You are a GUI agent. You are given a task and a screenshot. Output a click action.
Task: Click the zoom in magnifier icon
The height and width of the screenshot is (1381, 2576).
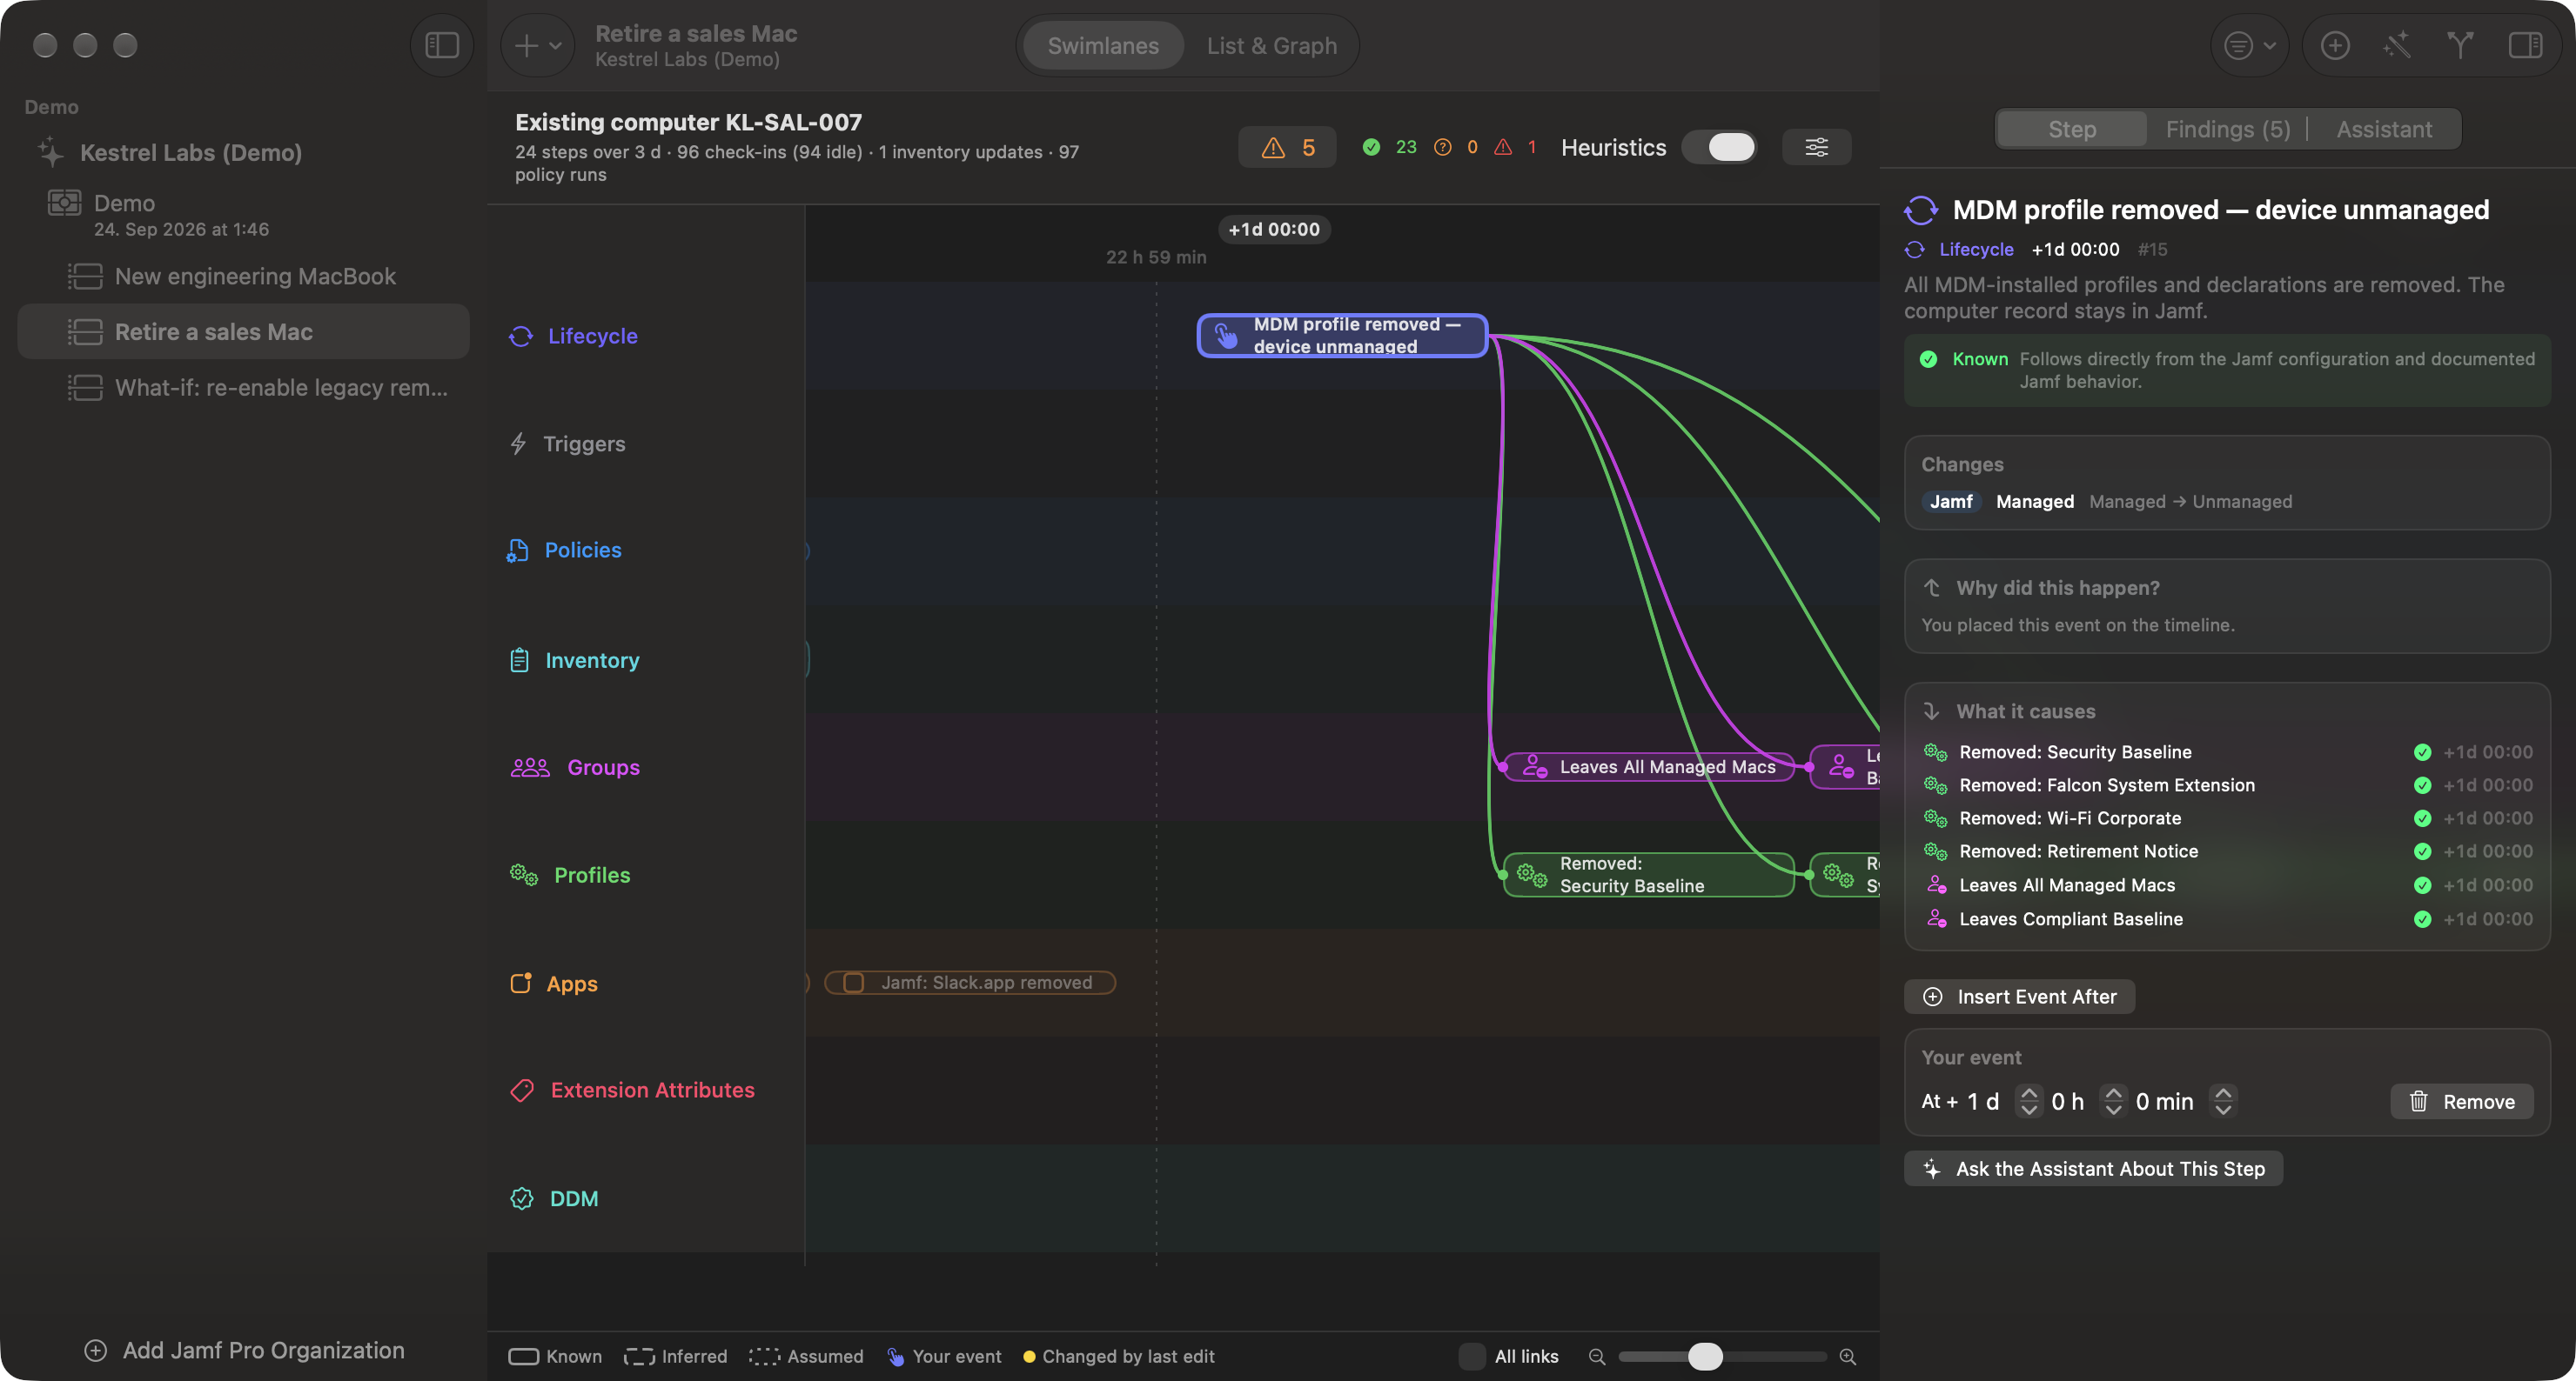(x=1847, y=1356)
